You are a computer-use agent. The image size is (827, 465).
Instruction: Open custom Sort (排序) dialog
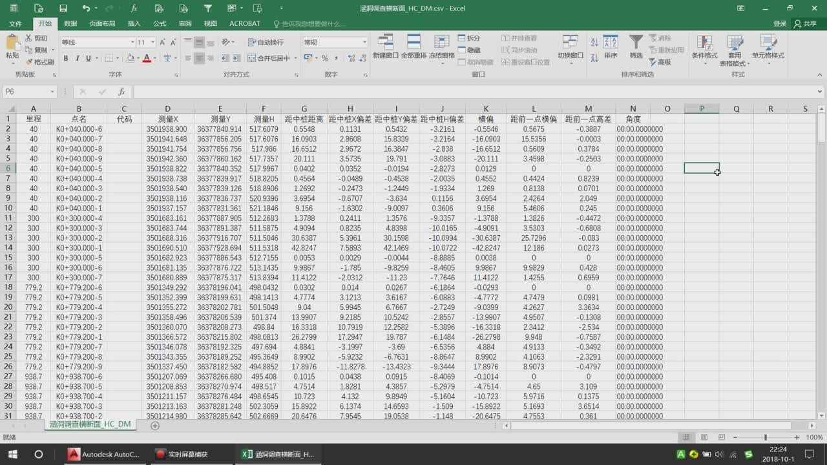[611, 46]
